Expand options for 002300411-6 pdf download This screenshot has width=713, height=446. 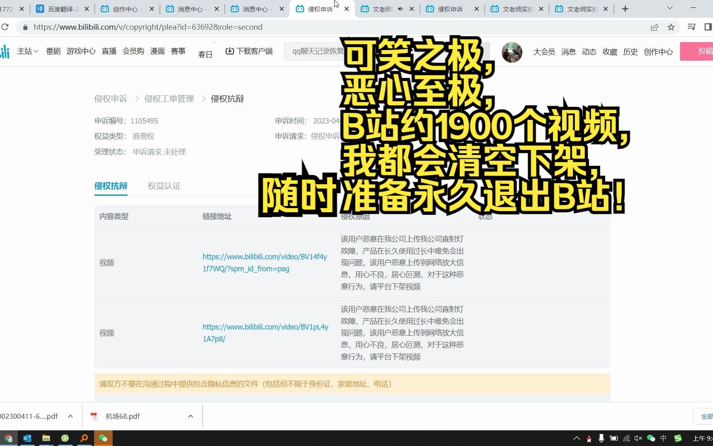(70, 416)
